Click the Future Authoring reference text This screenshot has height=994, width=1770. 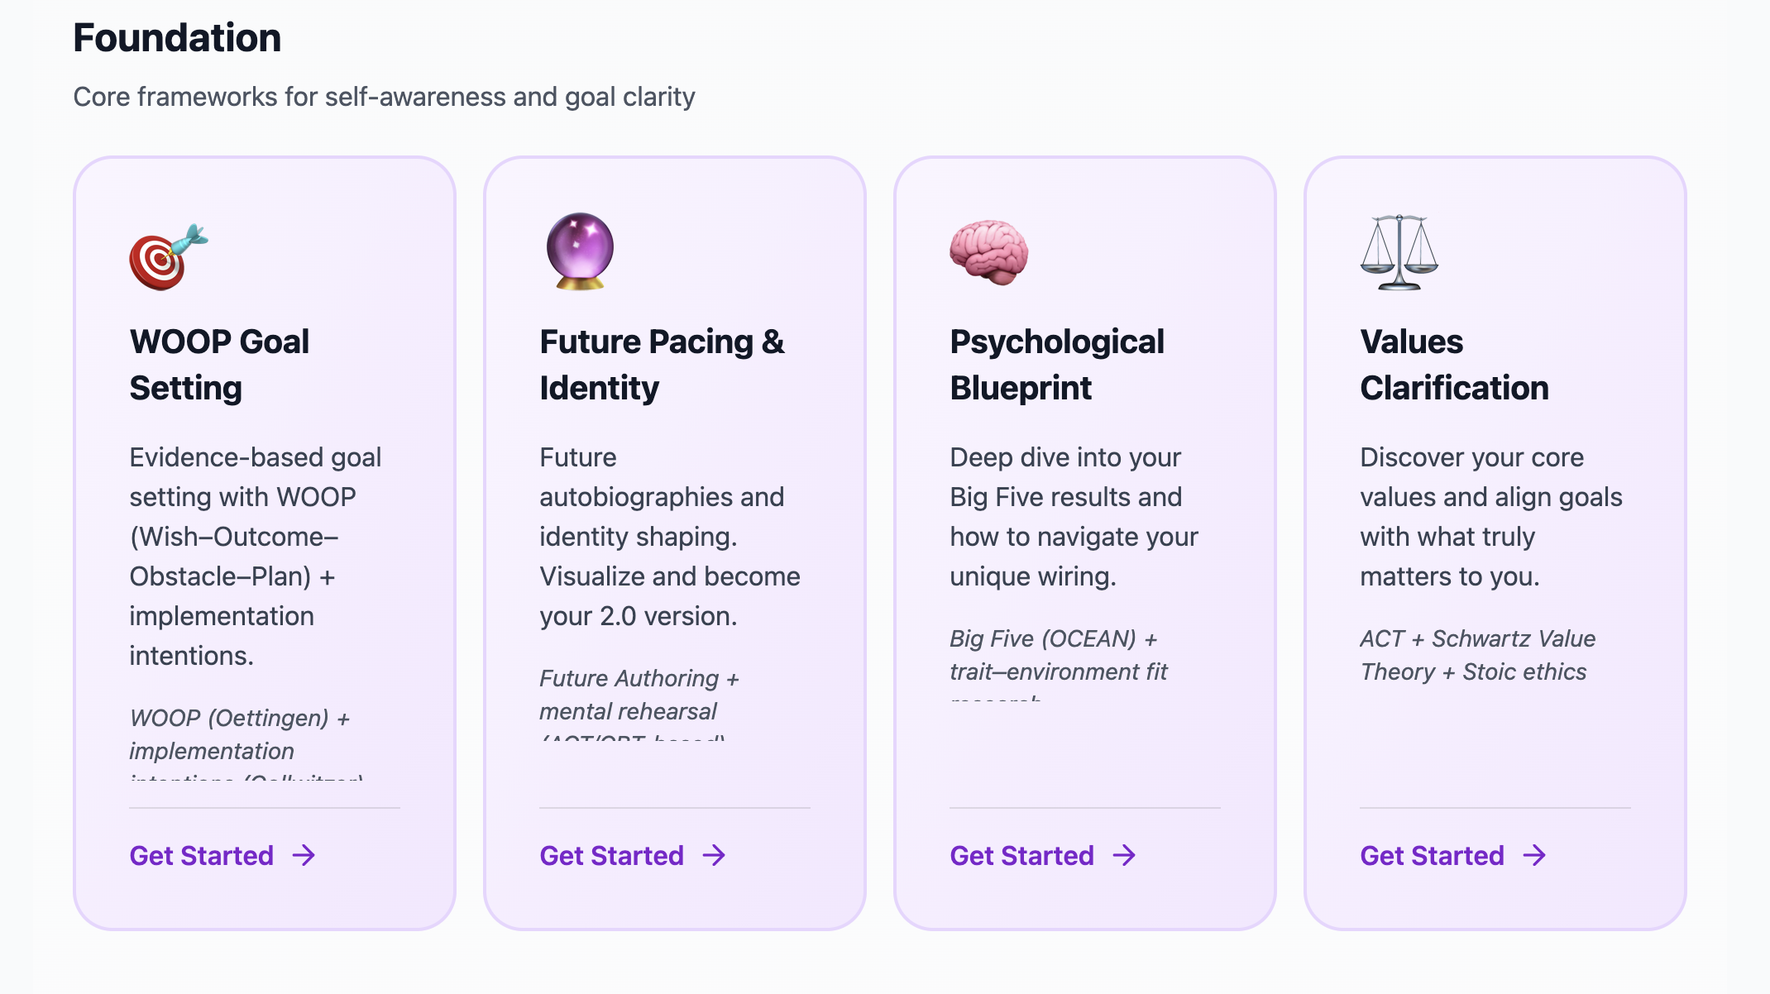pos(639,695)
